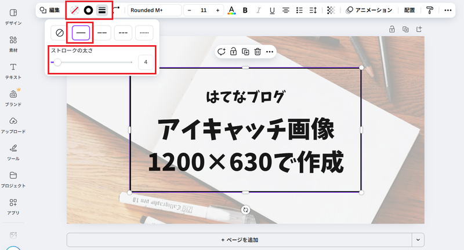464x250 pixels.
Task: Change text alignment
Action: pos(286,10)
